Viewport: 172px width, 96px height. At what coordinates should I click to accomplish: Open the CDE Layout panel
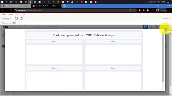(x=146, y=27)
